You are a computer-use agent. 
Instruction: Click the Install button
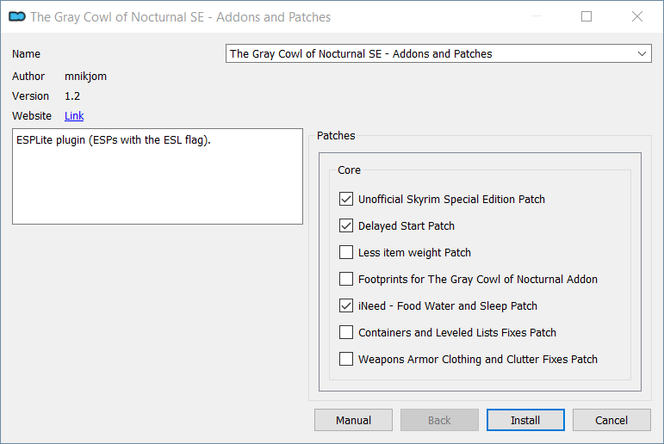(525, 420)
